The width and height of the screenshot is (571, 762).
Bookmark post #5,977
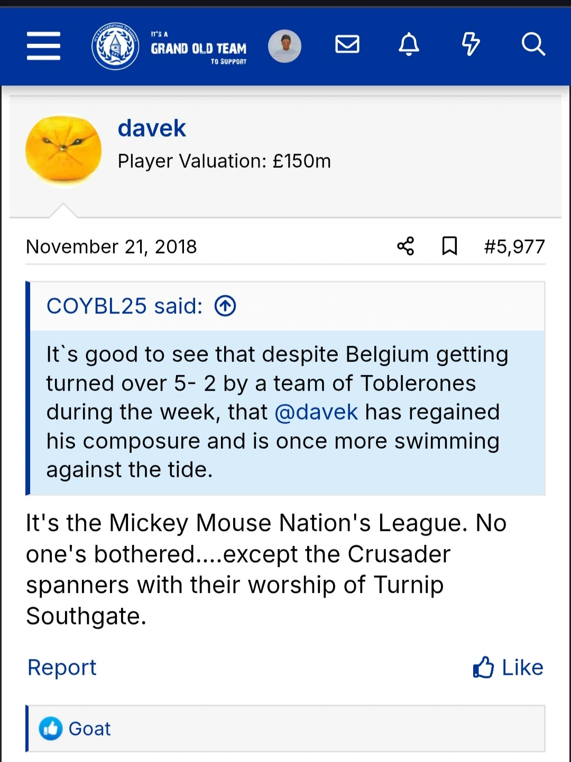[449, 246]
